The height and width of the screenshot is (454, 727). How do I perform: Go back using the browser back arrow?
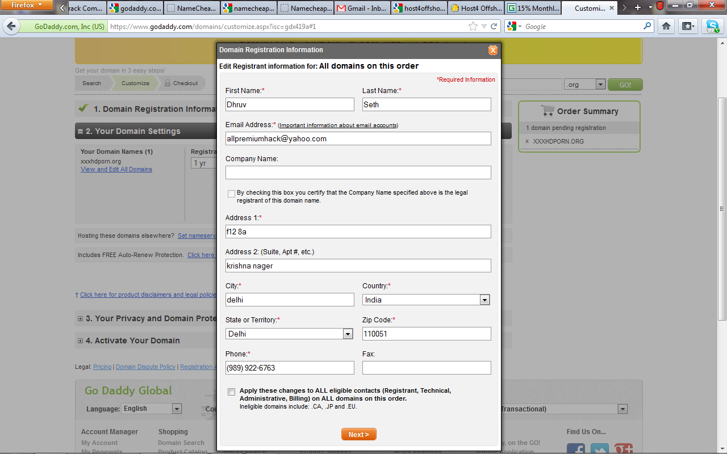click(x=11, y=27)
